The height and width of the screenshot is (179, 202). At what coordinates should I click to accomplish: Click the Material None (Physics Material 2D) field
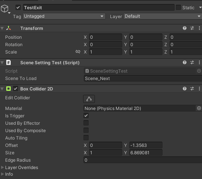click(140, 108)
